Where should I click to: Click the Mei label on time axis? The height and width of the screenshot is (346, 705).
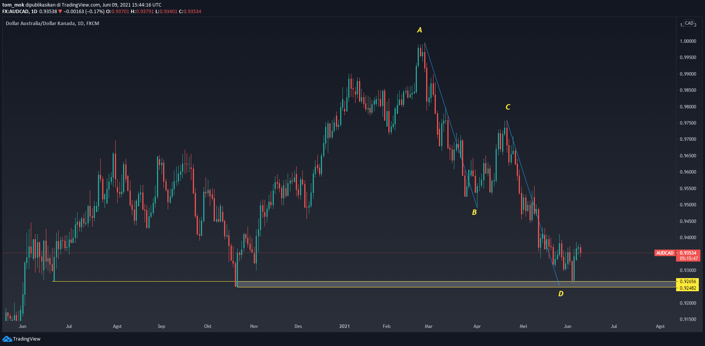click(523, 326)
